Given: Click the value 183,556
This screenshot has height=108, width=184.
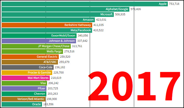Looking at the screenshot, I should click(x=48, y=104).
